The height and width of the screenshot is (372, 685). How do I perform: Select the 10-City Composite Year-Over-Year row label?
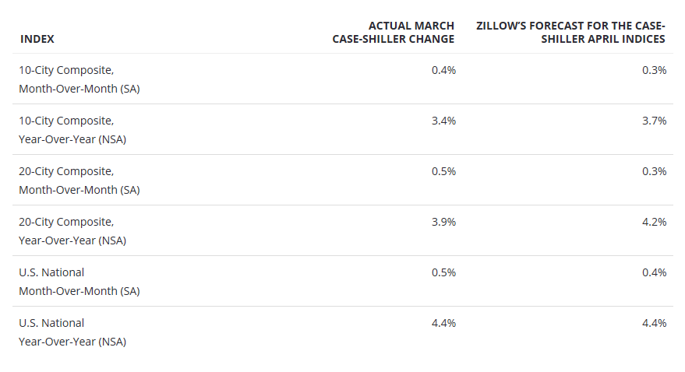(72, 130)
